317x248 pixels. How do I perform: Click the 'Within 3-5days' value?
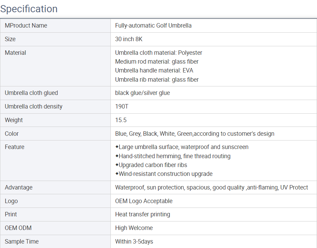[134, 242]
